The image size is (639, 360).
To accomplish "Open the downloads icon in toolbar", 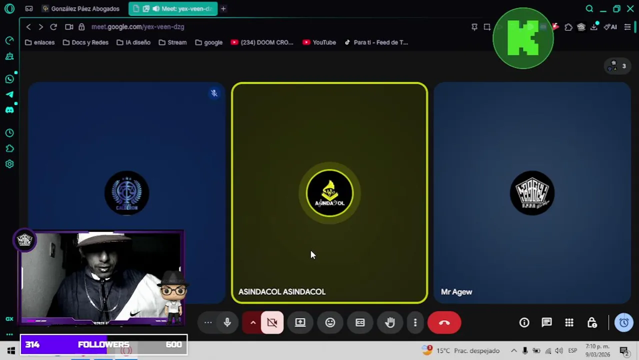I will pos(594,27).
